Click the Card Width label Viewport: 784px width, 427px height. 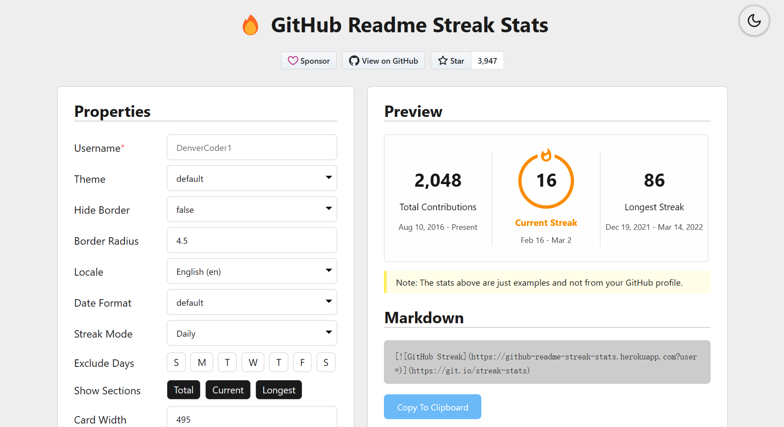pyautogui.click(x=100, y=420)
